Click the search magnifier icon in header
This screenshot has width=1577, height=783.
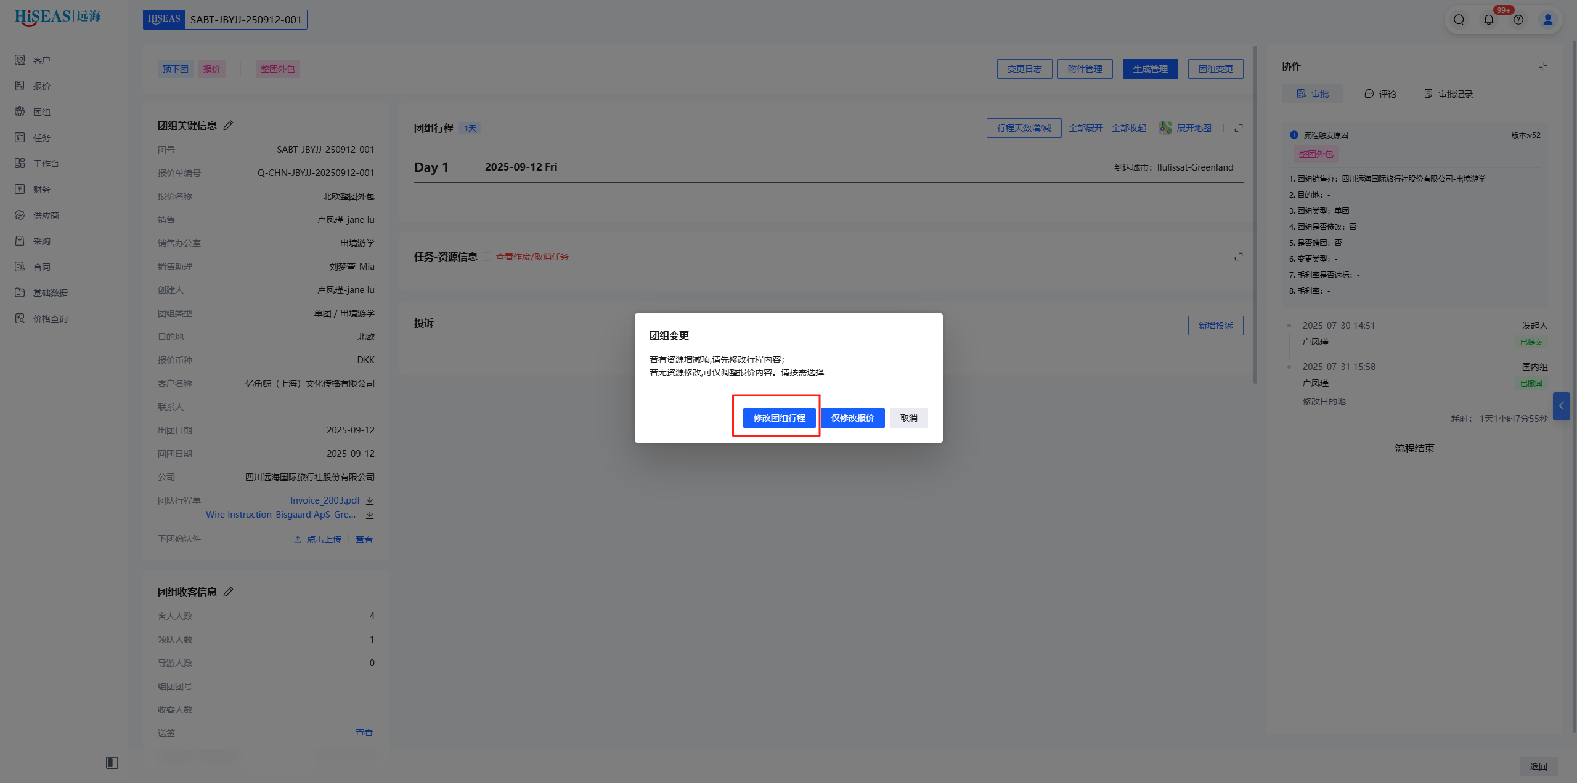(x=1459, y=20)
